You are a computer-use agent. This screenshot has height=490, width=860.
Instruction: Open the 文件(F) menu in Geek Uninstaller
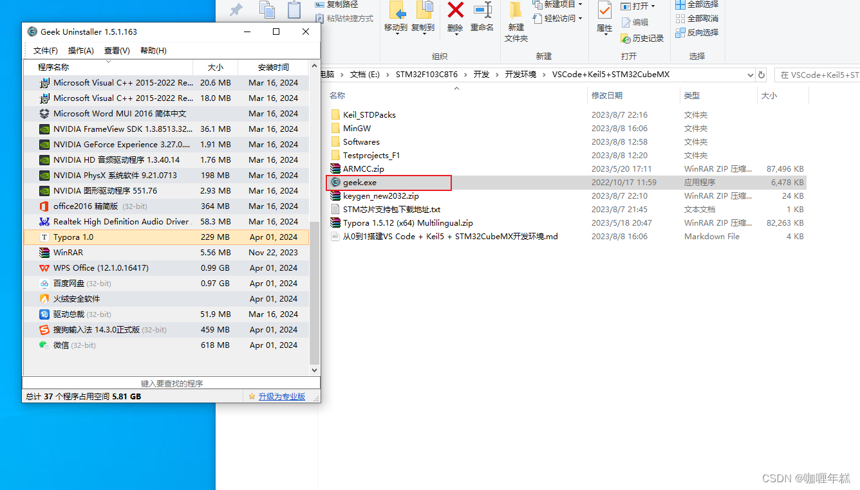click(x=45, y=51)
